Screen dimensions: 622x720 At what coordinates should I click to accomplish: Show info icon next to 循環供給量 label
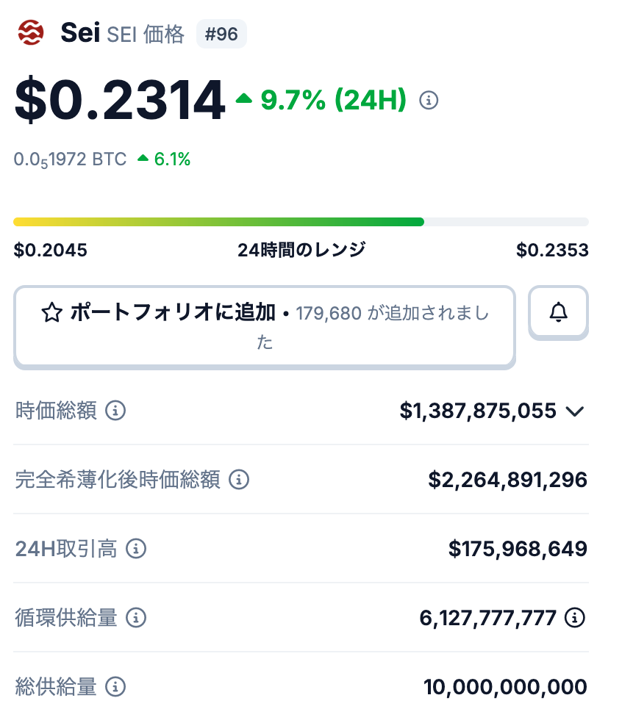click(x=135, y=618)
